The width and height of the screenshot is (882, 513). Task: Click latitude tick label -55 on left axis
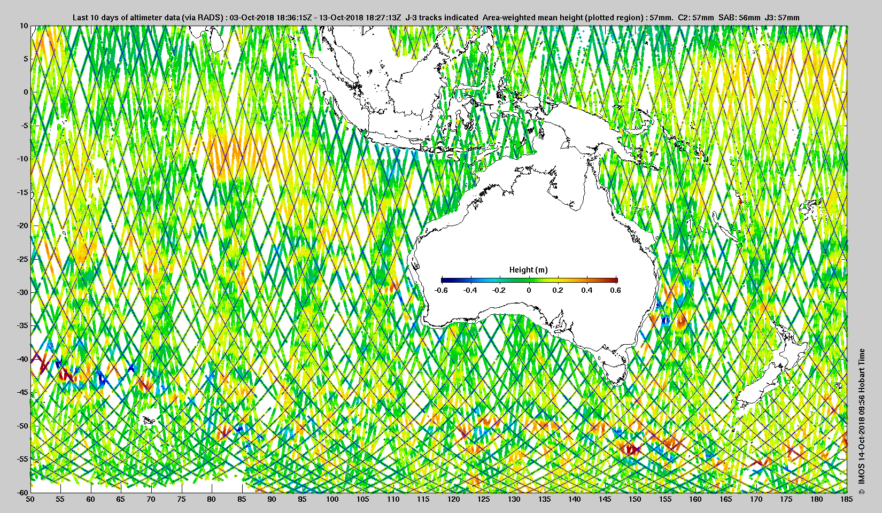(22, 460)
